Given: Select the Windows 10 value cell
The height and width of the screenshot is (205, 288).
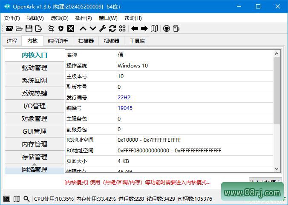Looking at the screenshot, I should (x=195, y=65).
